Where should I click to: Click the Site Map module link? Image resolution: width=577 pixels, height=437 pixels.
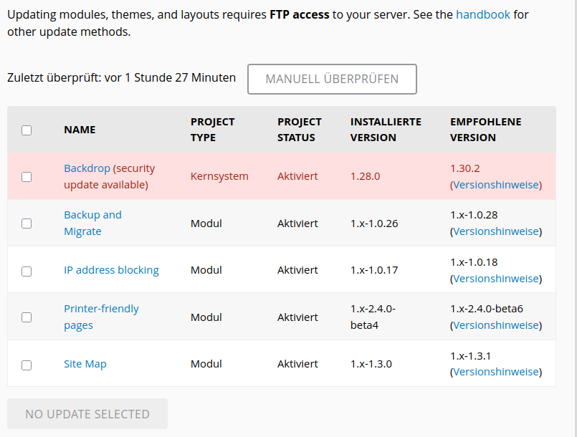point(85,364)
